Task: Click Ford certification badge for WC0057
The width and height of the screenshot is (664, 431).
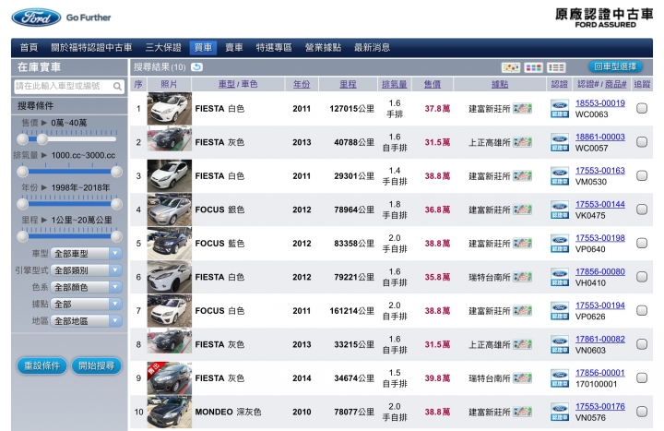Action: pyautogui.click(x=560, y=142)
